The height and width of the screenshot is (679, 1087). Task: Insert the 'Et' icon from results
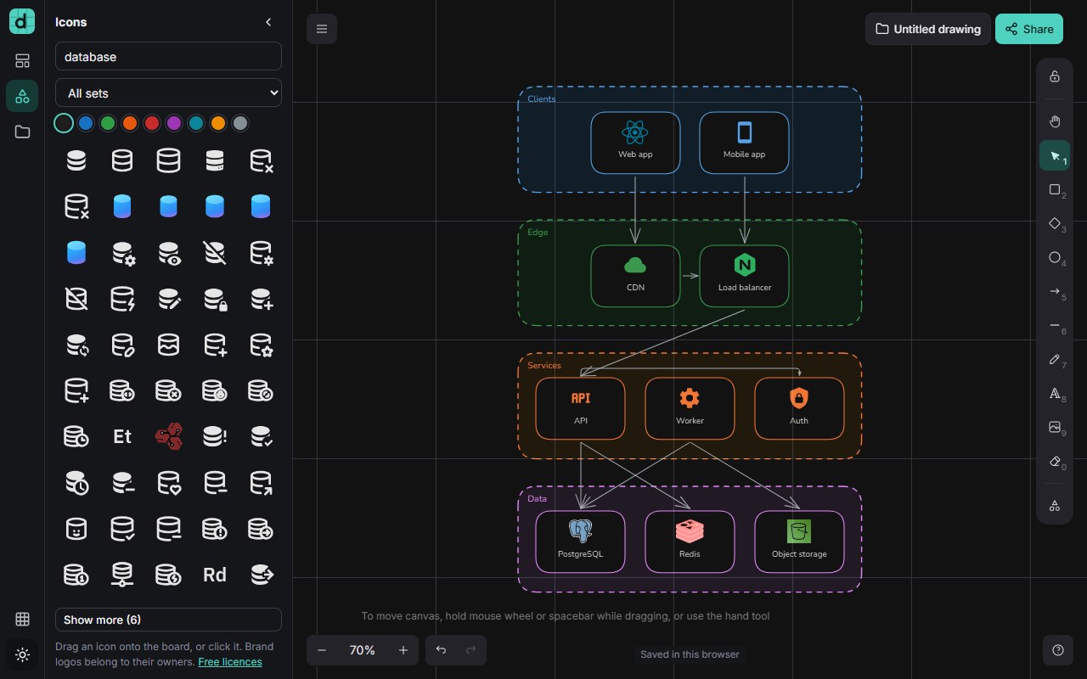122,436
